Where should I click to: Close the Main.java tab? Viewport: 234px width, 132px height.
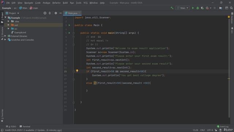tap(79, 13)
